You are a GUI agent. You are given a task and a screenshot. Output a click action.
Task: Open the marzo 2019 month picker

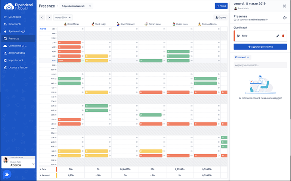coord(63,18)
